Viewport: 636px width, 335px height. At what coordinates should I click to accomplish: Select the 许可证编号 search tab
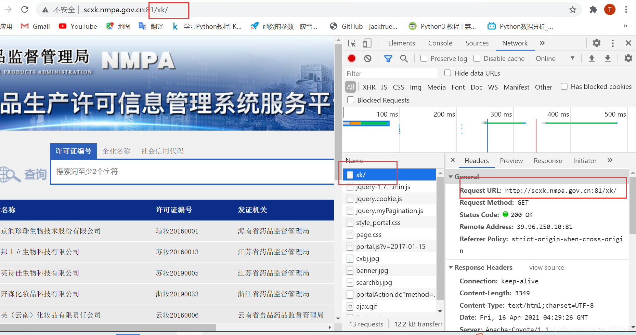point(73,151)
